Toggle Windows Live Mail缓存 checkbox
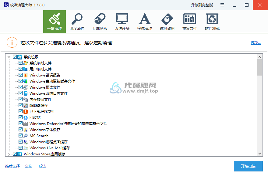 [20, 148]
